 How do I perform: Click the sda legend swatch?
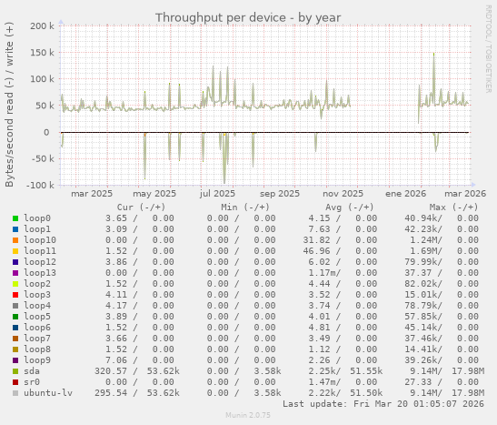click(x=15, y=371)
